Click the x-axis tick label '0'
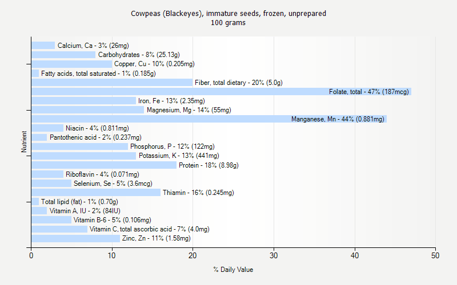Image resolution: width=457 pixels, height=285 pixels. (x=31, y=255)
